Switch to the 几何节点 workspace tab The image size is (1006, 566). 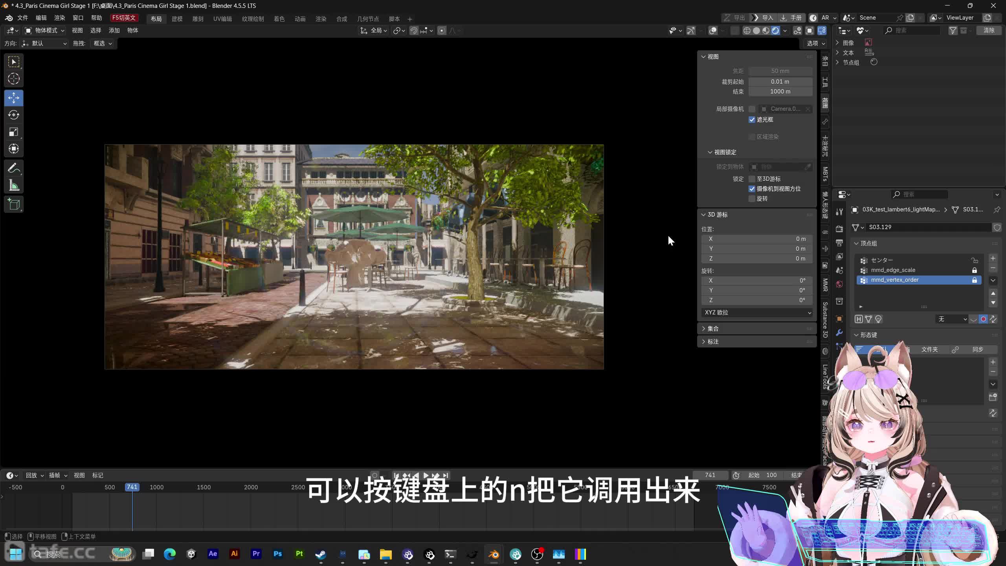(368, 19)
